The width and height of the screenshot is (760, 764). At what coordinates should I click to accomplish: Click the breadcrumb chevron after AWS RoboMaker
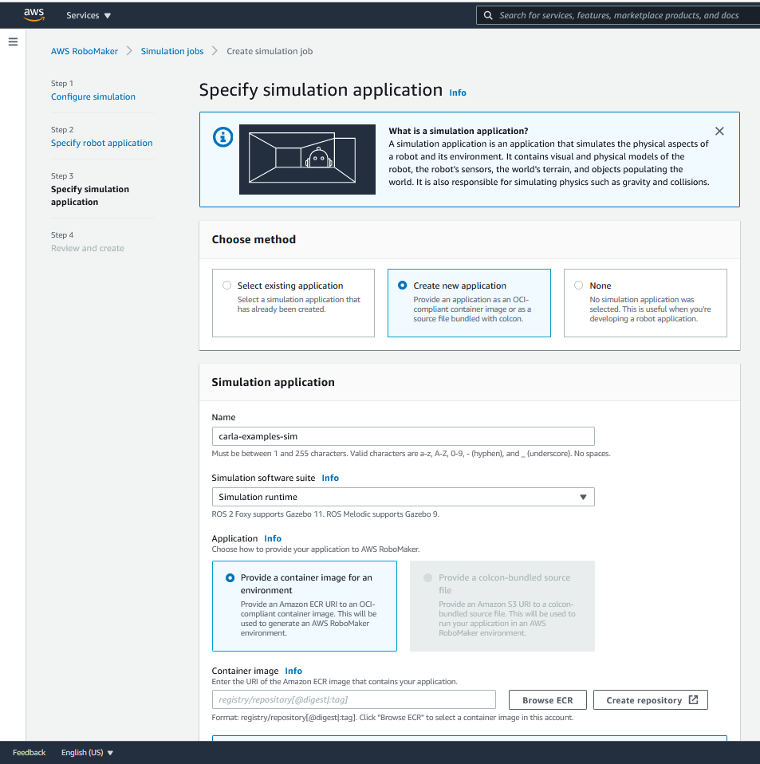[x=129, y=51]
